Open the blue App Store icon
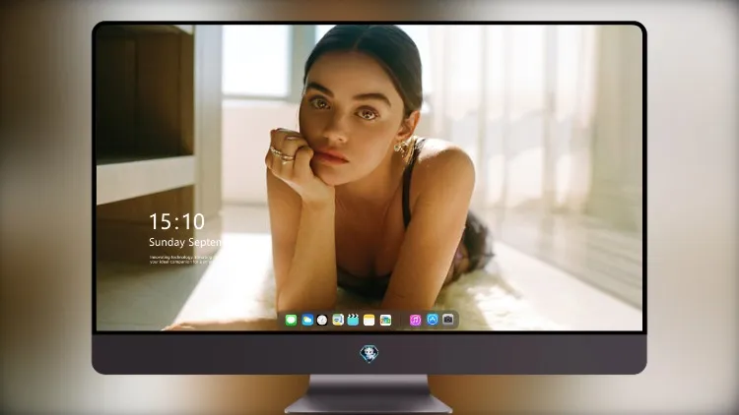Viewport: 739px width, 415px height. (433, 320)
